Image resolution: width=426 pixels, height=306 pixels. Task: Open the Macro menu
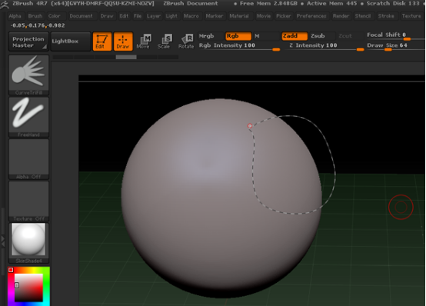[191, 16]
